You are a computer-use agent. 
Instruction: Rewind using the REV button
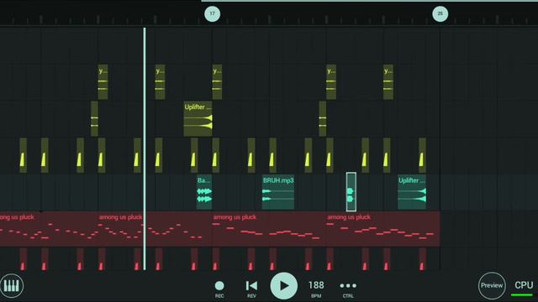click(251, 289)
